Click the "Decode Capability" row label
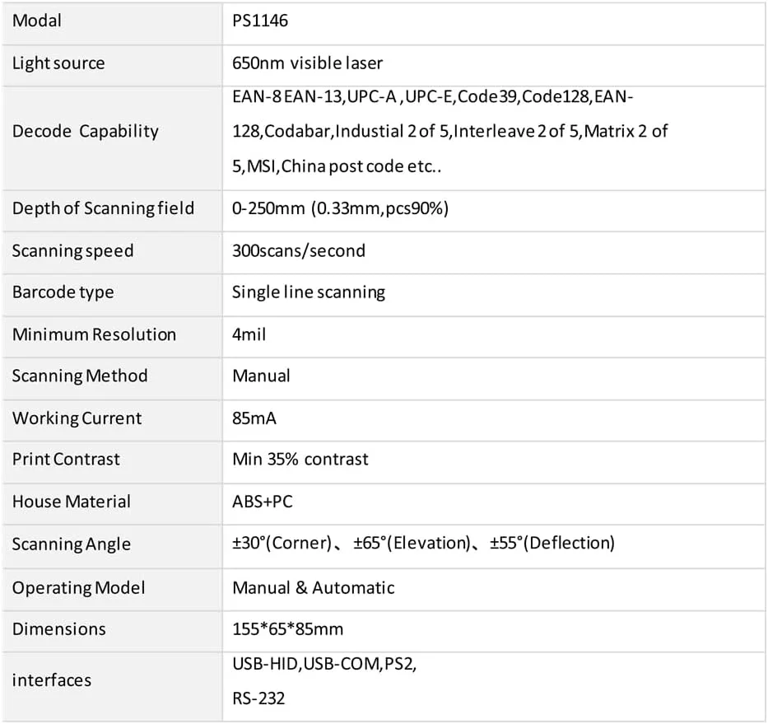 click(86, 131)
